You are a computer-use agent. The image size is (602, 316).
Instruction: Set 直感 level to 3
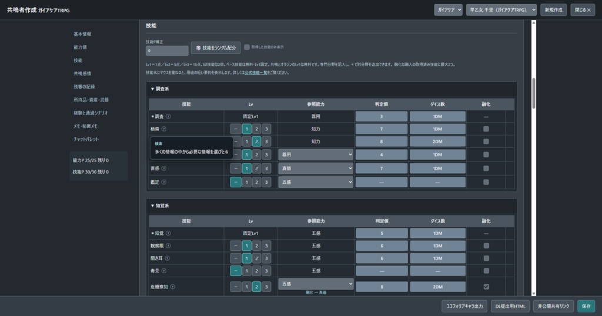266,169
